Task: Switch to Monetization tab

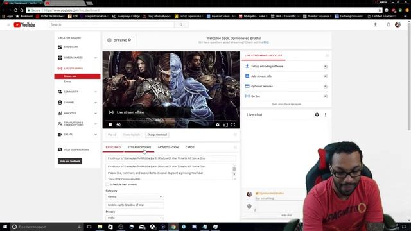Action: click(x=168, y=148)
